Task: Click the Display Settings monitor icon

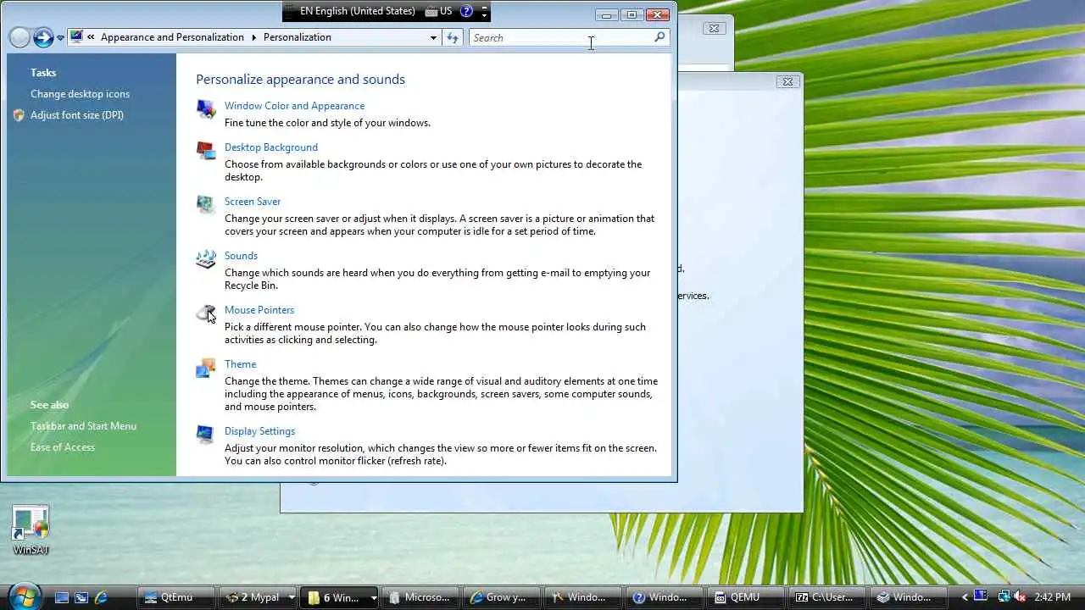Action: point(206,435)
